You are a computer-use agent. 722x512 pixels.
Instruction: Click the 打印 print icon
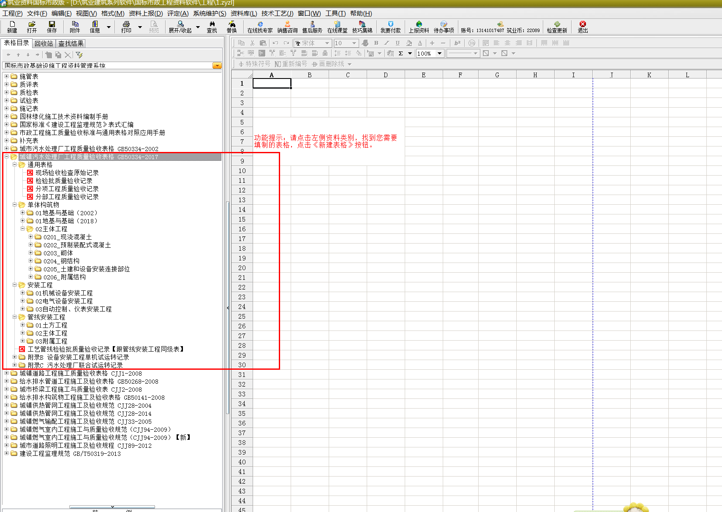[126, 27]
